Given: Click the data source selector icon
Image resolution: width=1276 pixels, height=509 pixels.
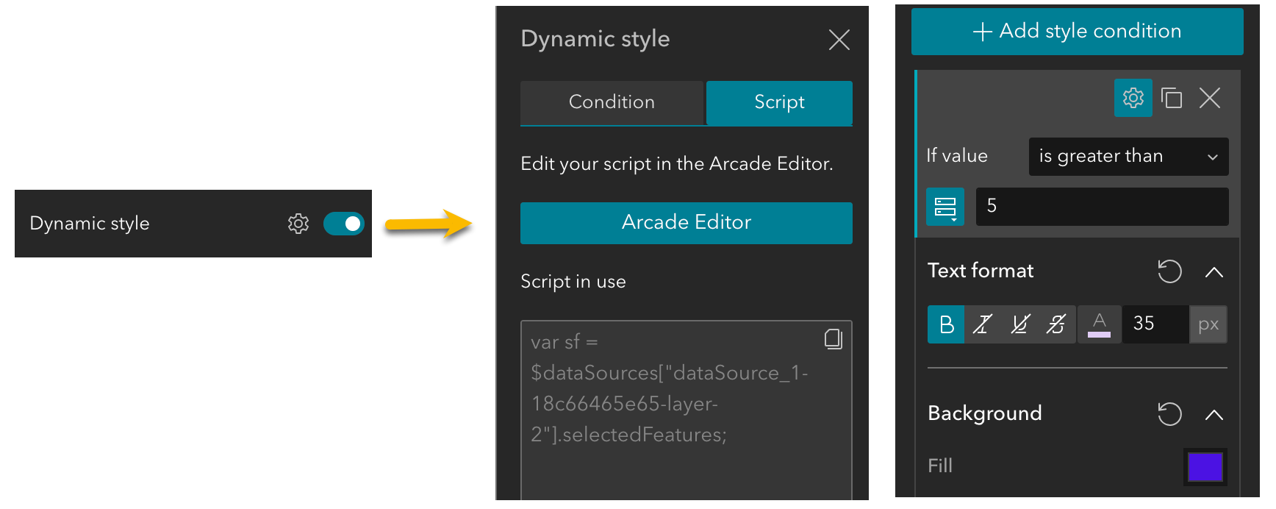Looking at the screenshot, I should tap(945, 207).
